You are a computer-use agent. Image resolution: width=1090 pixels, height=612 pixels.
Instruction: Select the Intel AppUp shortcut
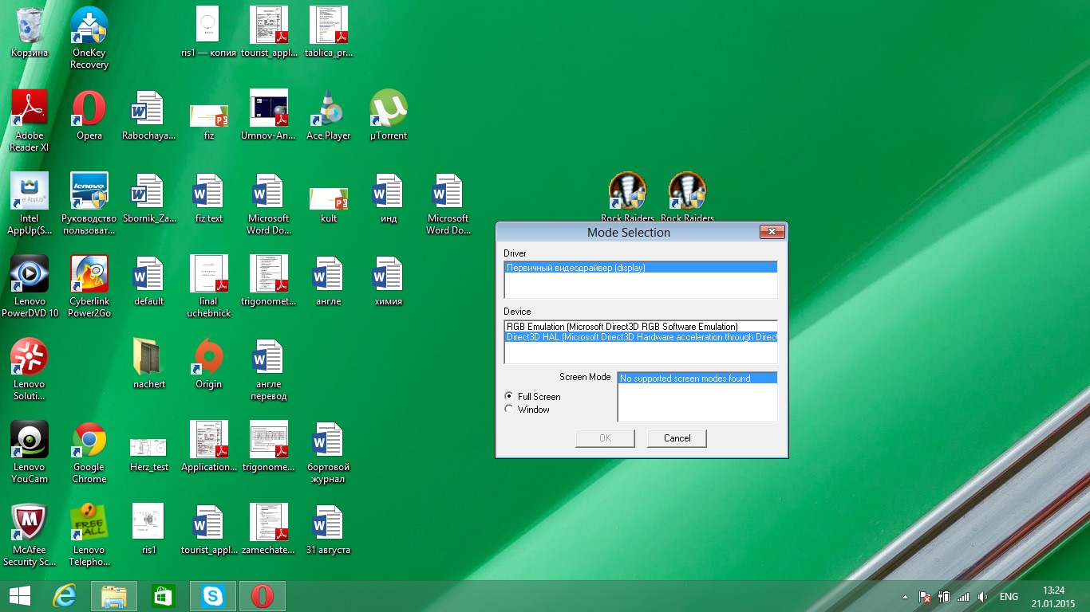point(30,204)
